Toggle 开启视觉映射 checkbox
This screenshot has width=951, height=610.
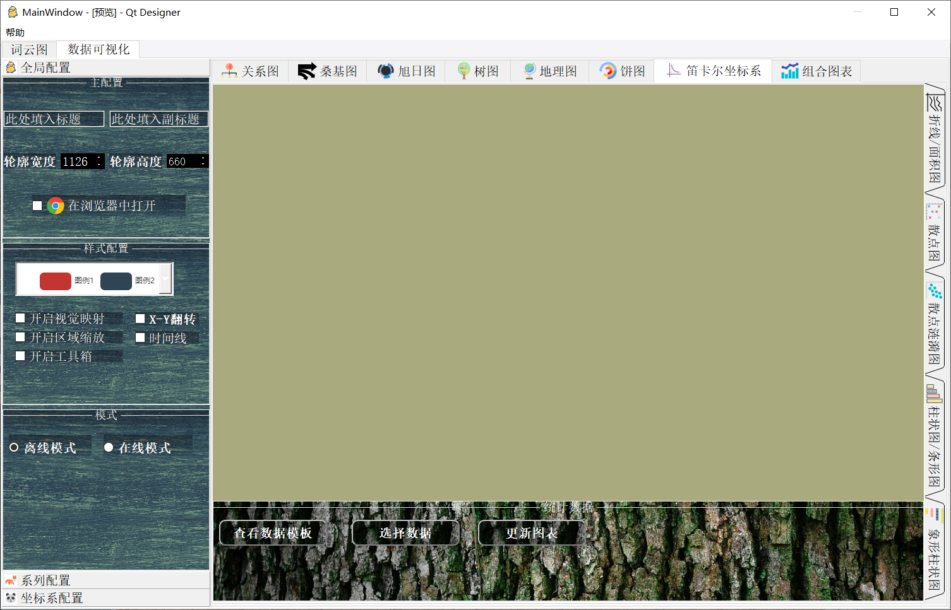point(20,318)
